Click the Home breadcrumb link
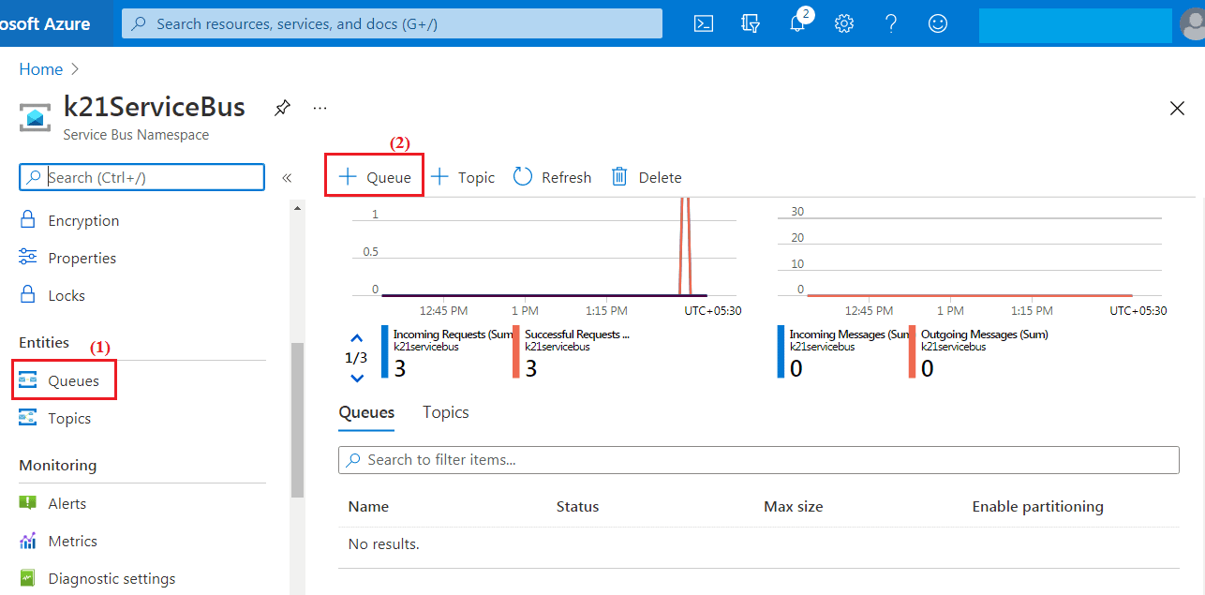Image resolution: width=1205 pixels, height=595 pixels. click(41, 69)
